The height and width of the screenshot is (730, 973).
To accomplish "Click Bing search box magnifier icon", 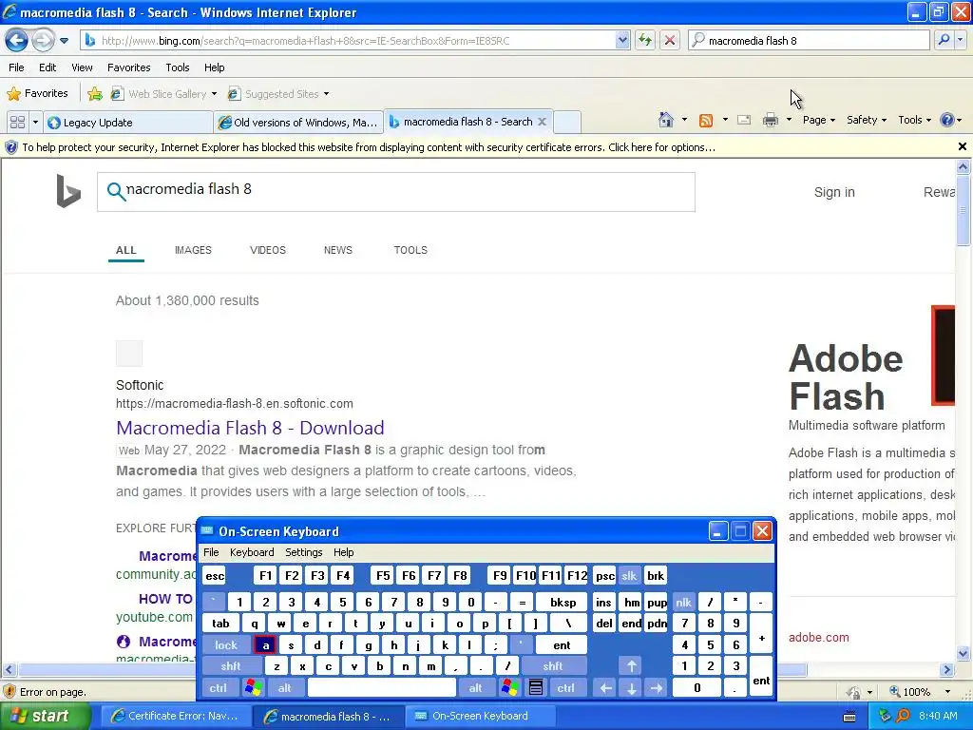I will [115, 190].
